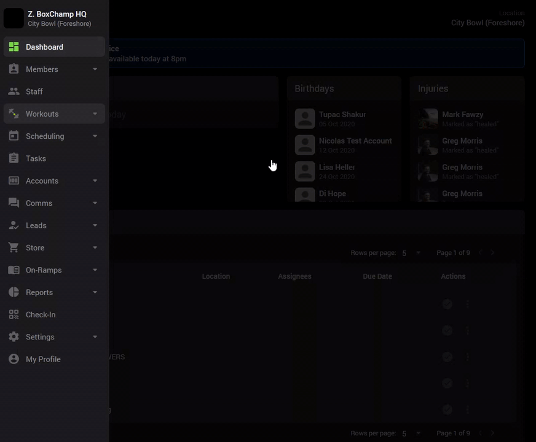
Task: Select the Reports pie chart icon
Action: pos(14,292)
